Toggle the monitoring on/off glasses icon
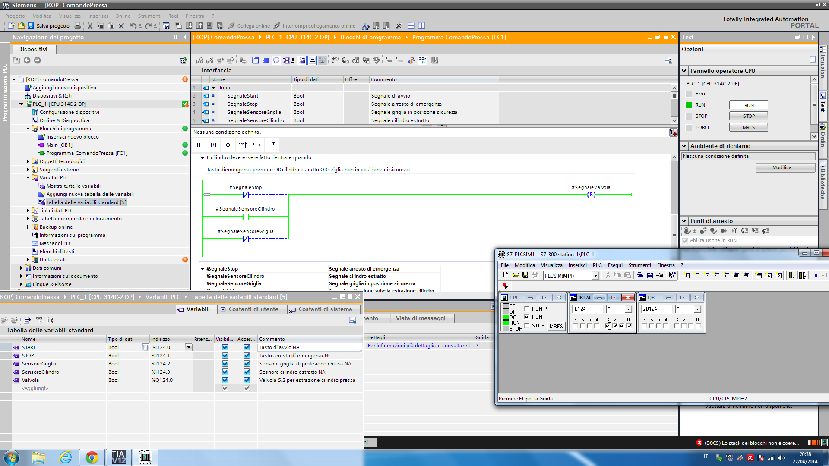This screenshot has width=829, height=466. (422, 60)
